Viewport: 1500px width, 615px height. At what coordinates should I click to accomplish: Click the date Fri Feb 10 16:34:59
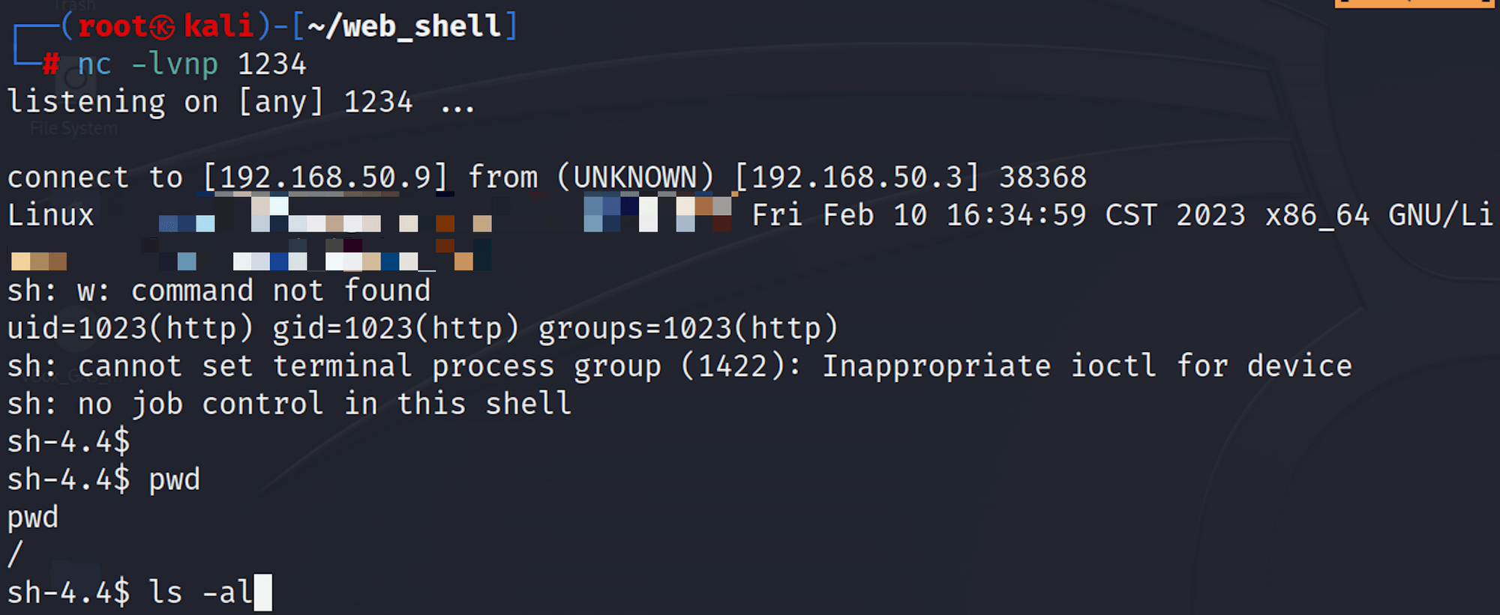tap(919, 215)
